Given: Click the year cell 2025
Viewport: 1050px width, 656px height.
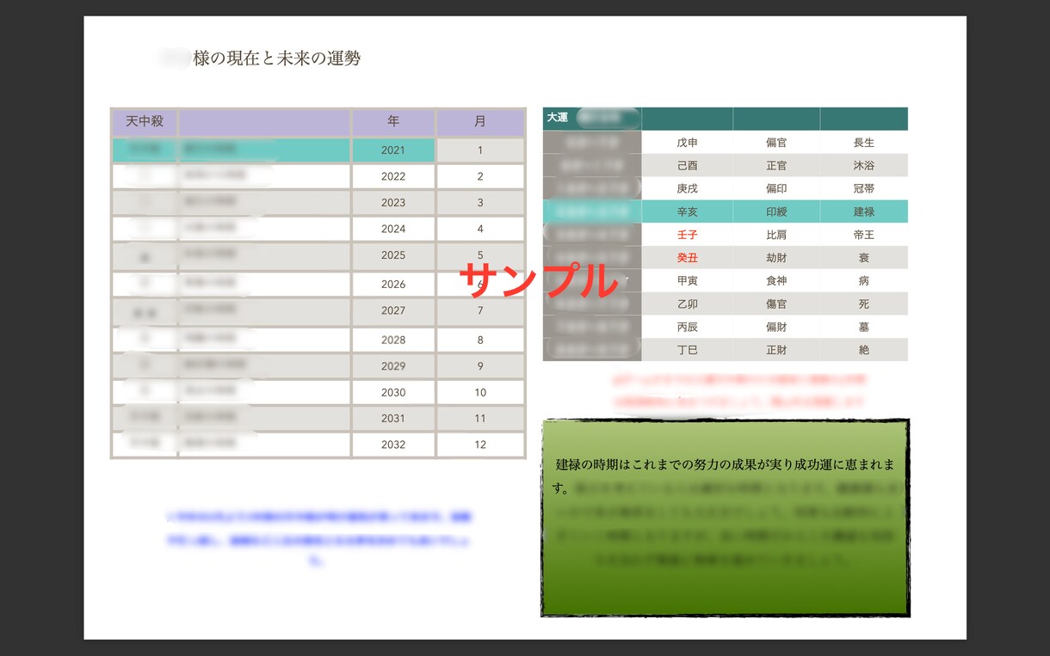Looking at the screenshot, I should pos(393,255).
